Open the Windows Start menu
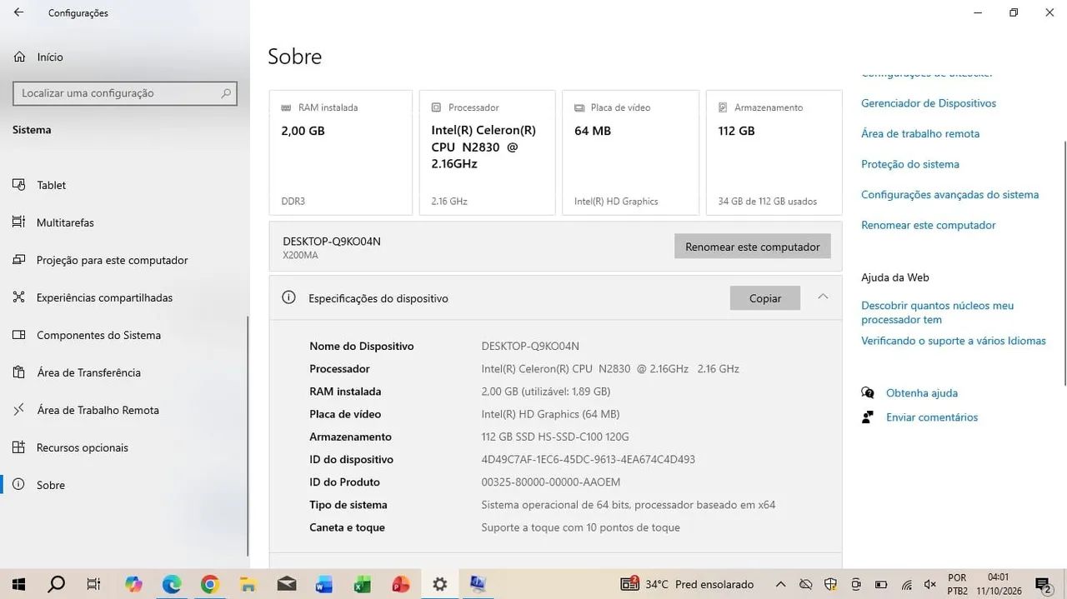The image size is (1067, 599). tap(18, 584)
